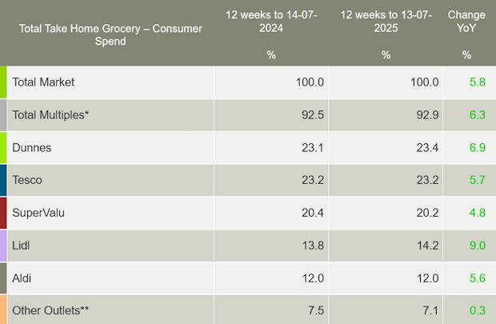The width and height of the screenshot is (496, 324).
Task: Click the orange Other Outlets color swatch
Action: point(3,310)
